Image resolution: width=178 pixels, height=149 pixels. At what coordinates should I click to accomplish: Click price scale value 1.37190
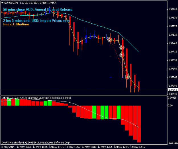click(x=173, y=86)
